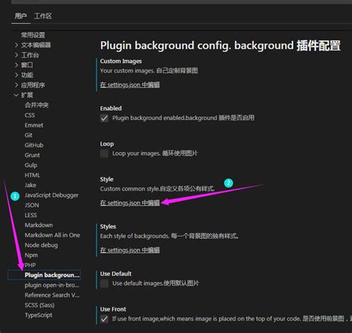Click the Use Default setting title

[x=116, y=274]
